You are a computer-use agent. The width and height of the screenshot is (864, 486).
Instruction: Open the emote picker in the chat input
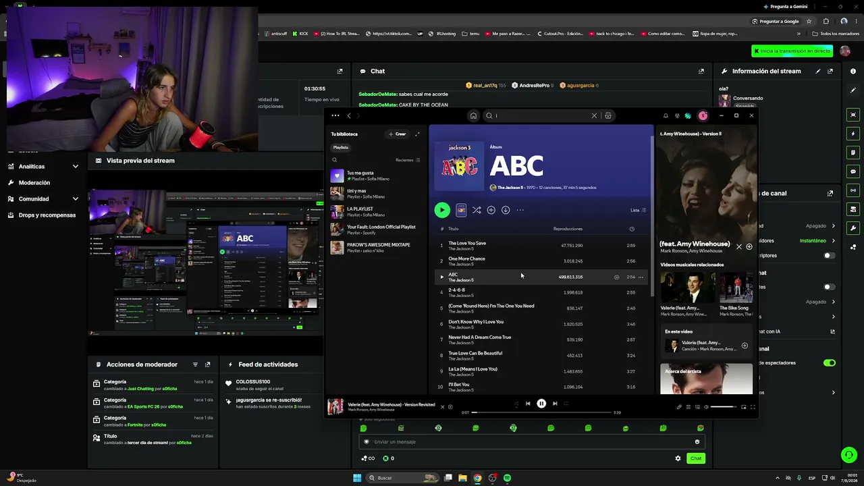click(697, 441)
